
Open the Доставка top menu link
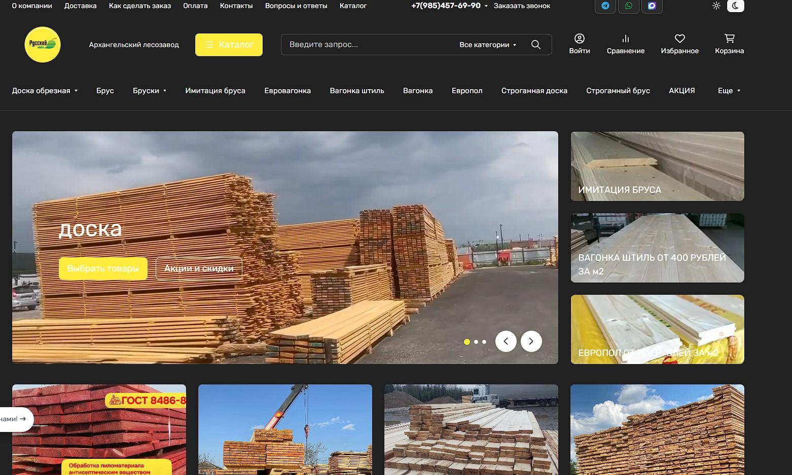click(80, 6)
